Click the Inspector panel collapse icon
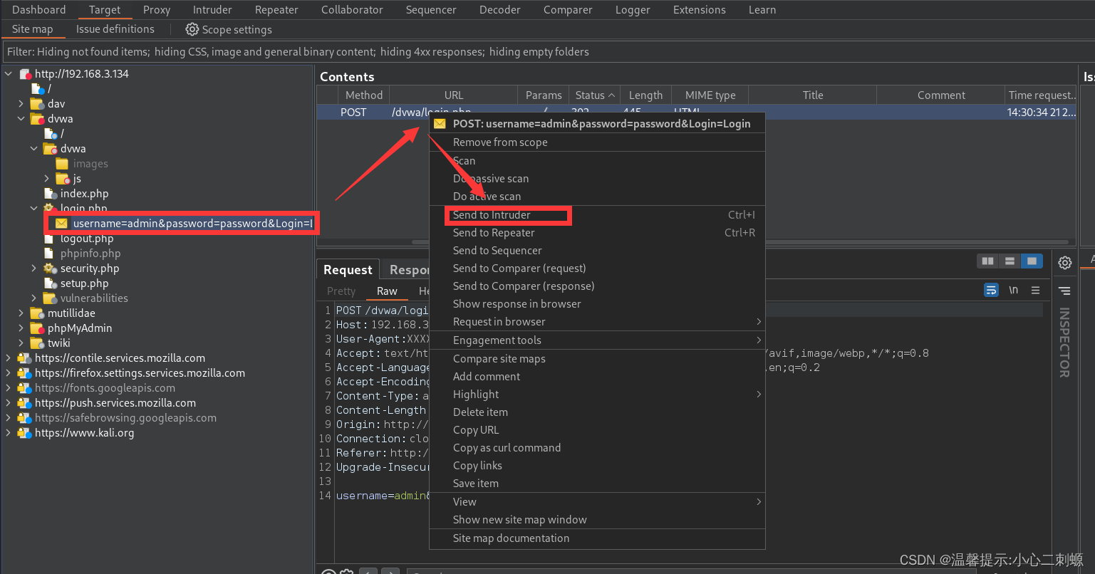The height and width of the screenshot is (574, 1095). [1064, 291]
